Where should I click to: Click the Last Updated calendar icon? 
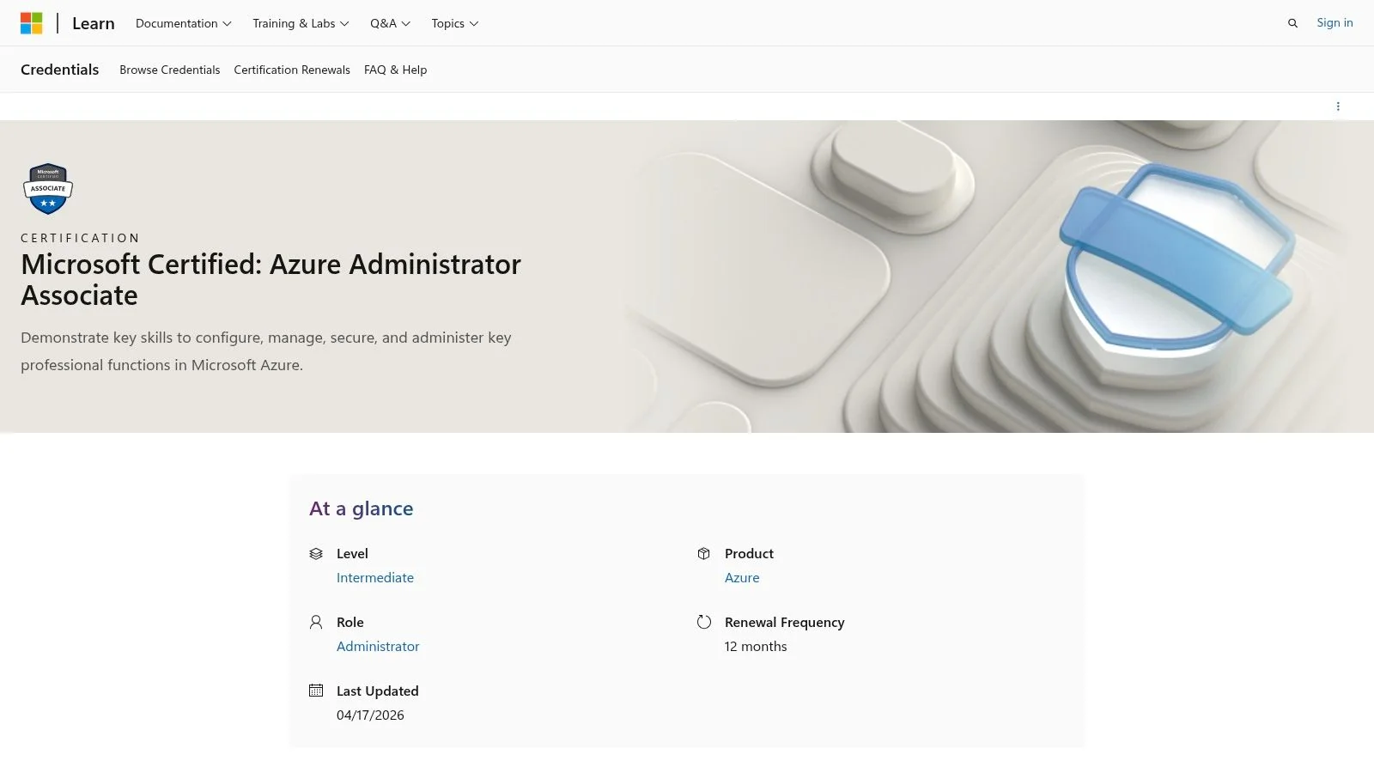pyautogui.click(x=316, y=691)
